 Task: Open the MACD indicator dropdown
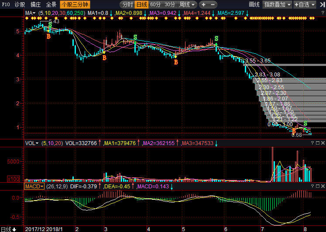coord(34,186)
